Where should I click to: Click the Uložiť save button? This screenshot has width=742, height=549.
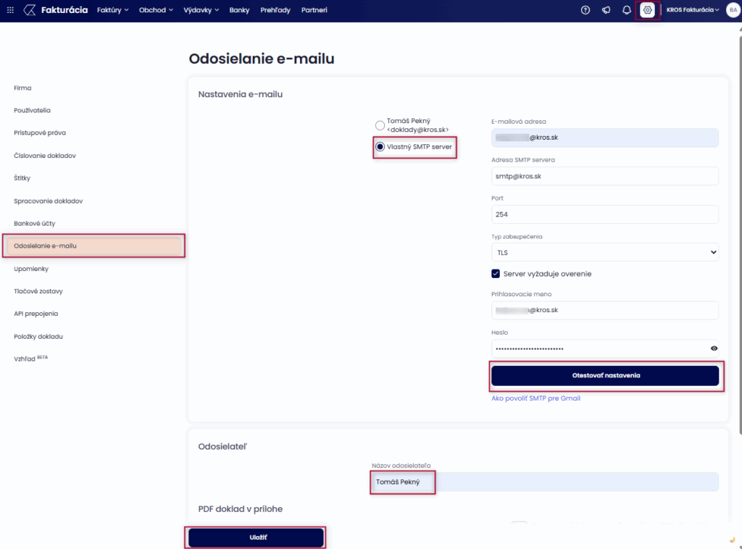256,537
